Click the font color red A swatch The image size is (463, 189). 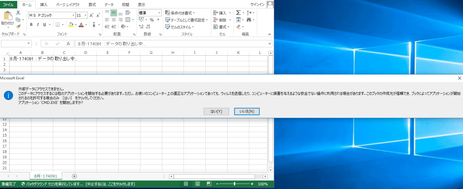click(x=80, y=25)
